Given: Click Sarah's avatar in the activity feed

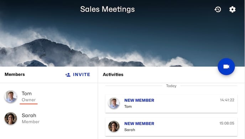Looking at the screenshot, I should click(x=114, y=126).
